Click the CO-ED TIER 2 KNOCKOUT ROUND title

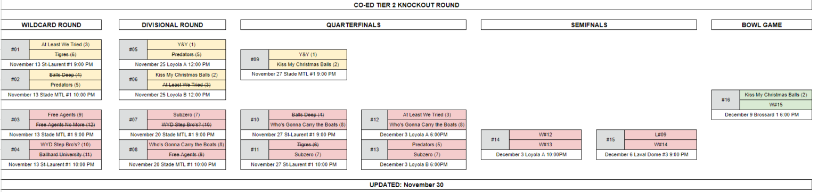pyautogui.click(x=406, y=5)
